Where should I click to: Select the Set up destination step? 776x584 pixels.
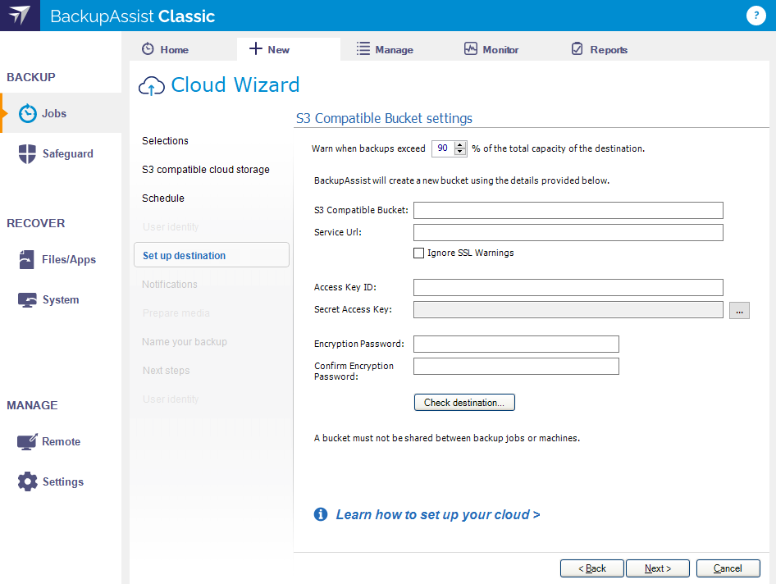tap(212, 255)
